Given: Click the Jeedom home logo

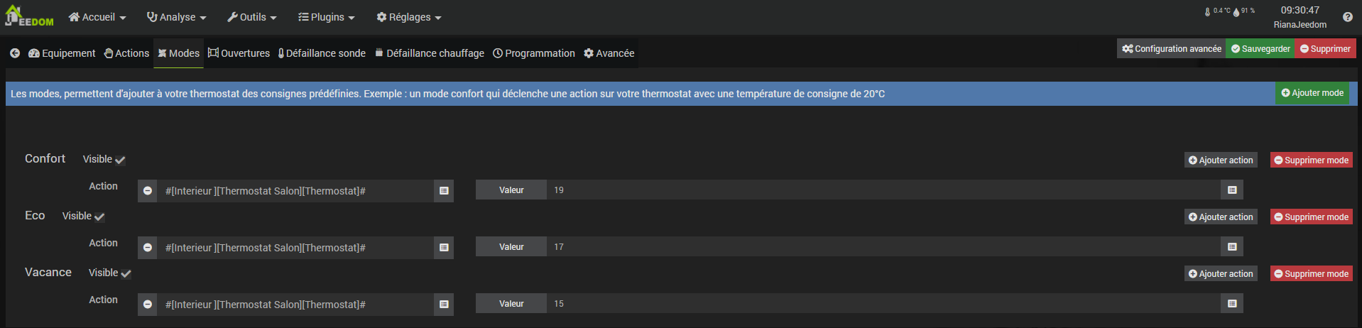Looking at the screenshot, I should 29,16.
